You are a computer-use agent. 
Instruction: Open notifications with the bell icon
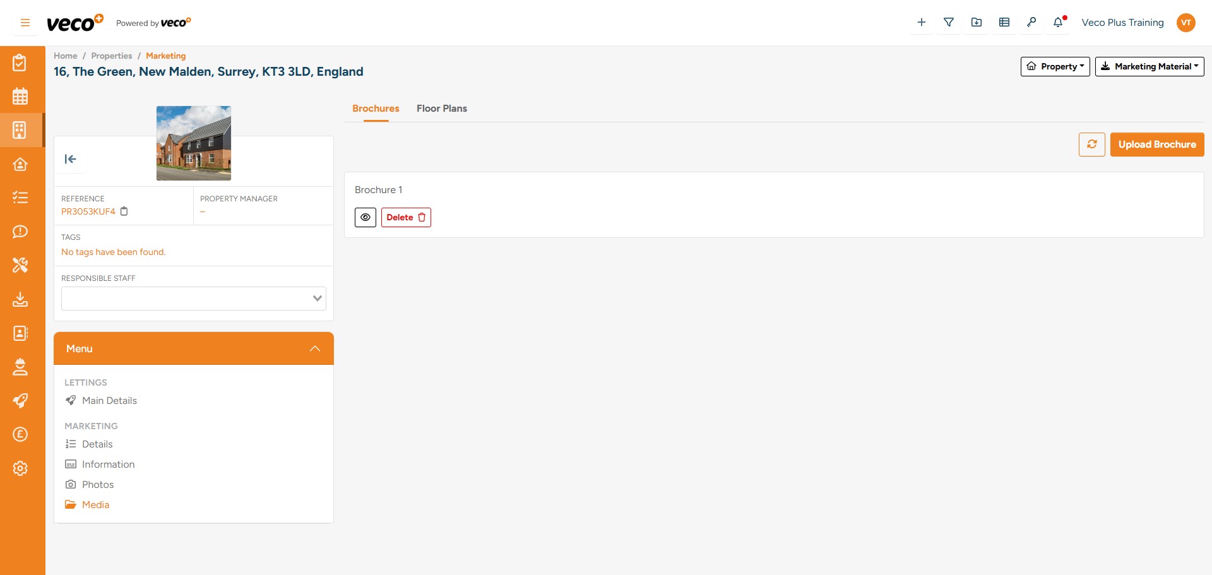(1057, 22)
